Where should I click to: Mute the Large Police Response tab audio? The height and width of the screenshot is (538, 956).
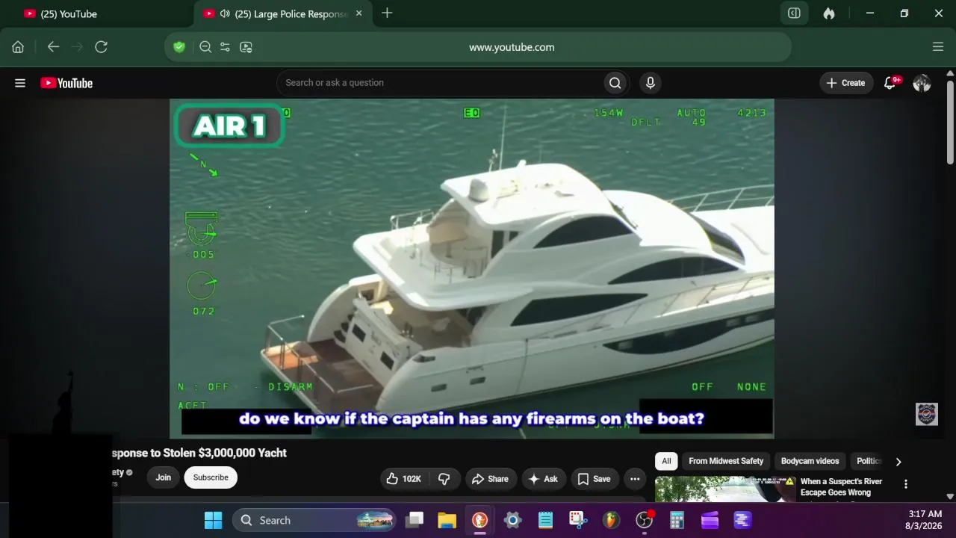[x=225, y=13]
